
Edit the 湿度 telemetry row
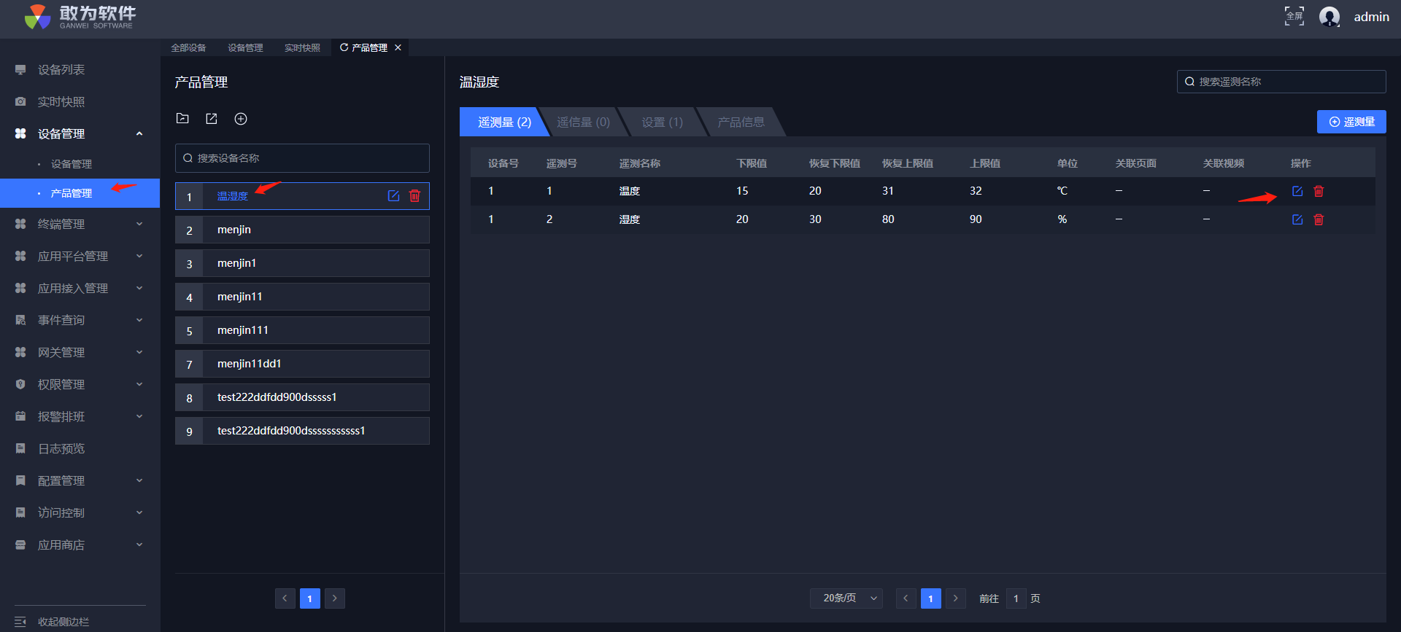pos(1297,219)
